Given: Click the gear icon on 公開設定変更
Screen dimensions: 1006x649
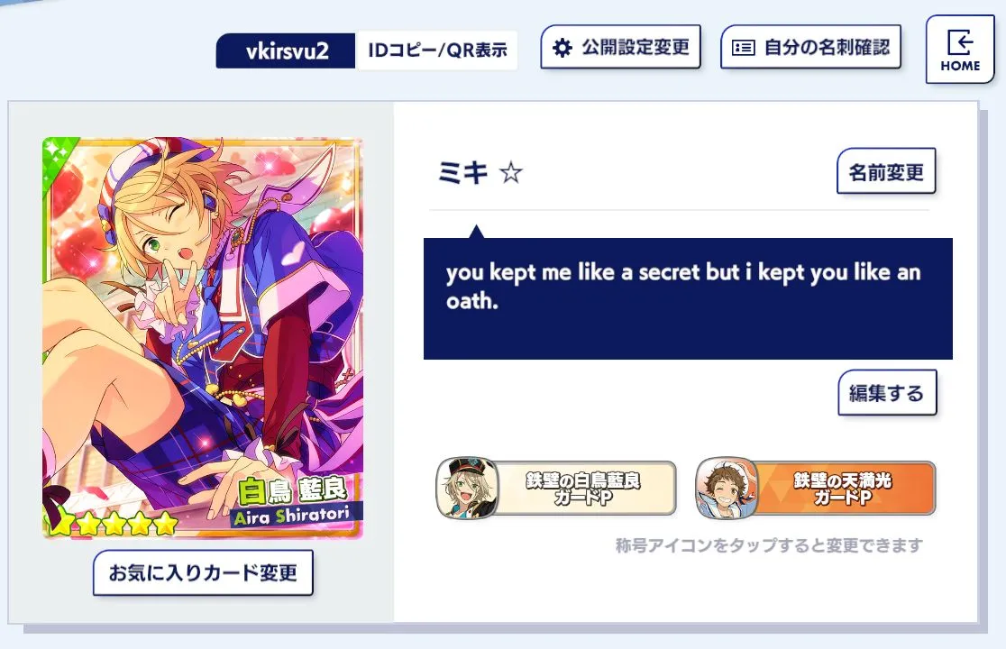Looking at the screenshot, I should point(562,48).
